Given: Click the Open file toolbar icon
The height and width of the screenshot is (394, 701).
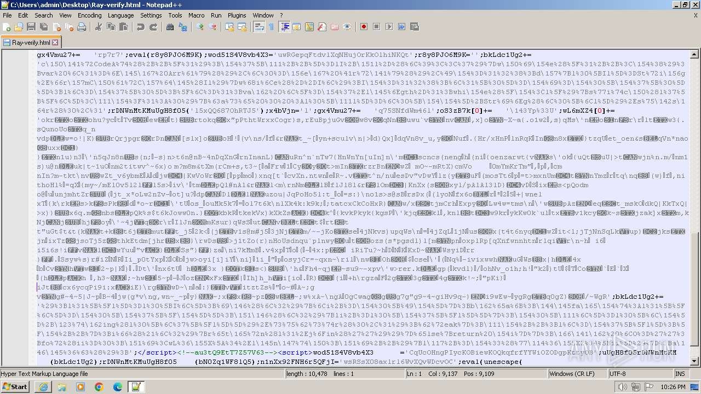Looking at the screenshot, I should click(19, 27).
